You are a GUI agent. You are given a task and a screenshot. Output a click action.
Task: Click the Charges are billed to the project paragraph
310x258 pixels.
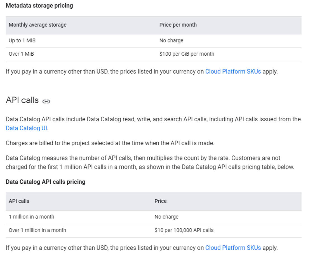coord(110,143)
